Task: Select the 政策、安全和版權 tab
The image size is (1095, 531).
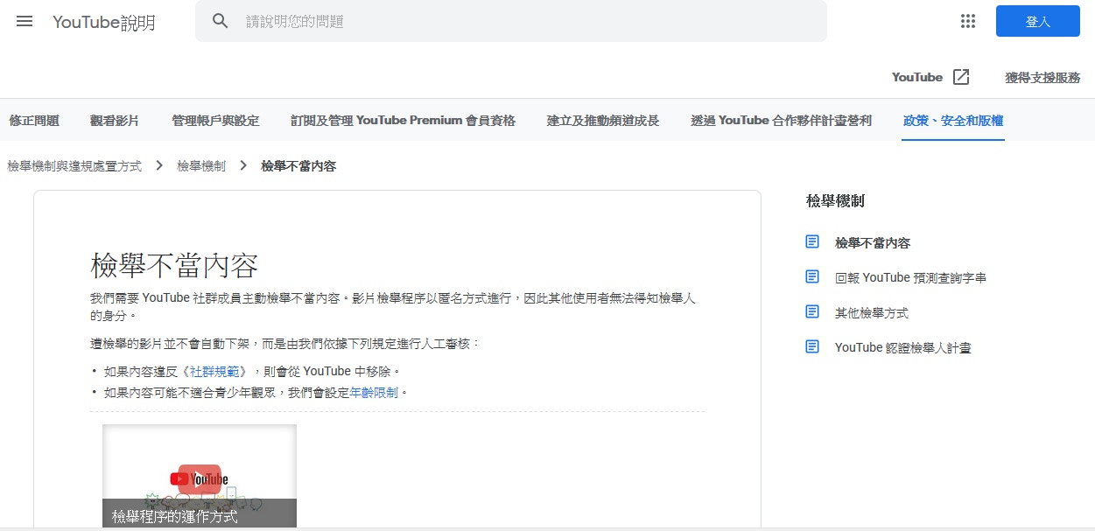Action: 953,121
